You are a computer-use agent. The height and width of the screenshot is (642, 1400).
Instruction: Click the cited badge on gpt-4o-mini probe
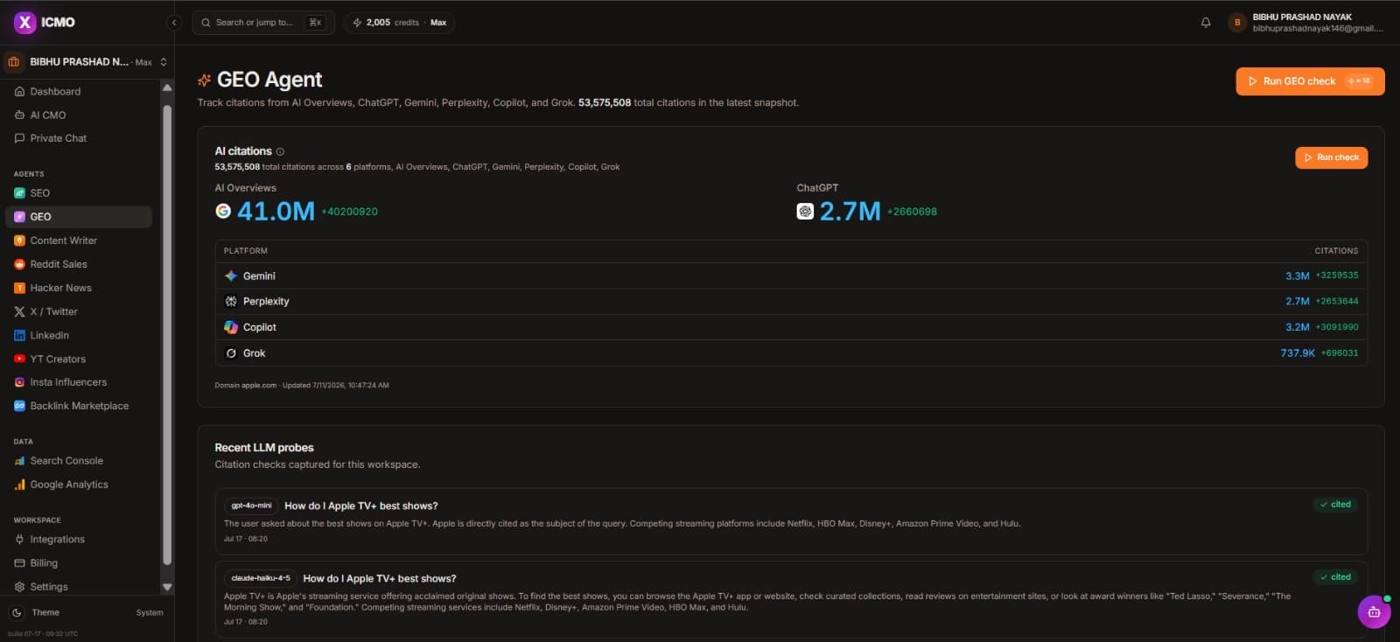click(1335, 505)
